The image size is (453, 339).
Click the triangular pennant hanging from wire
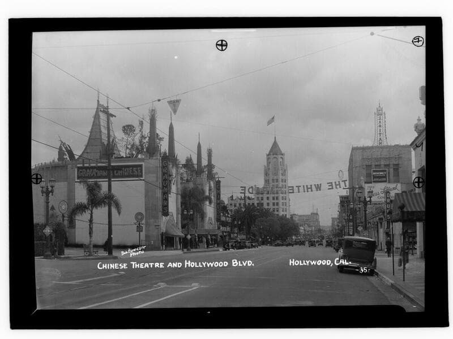click(174, 106)
